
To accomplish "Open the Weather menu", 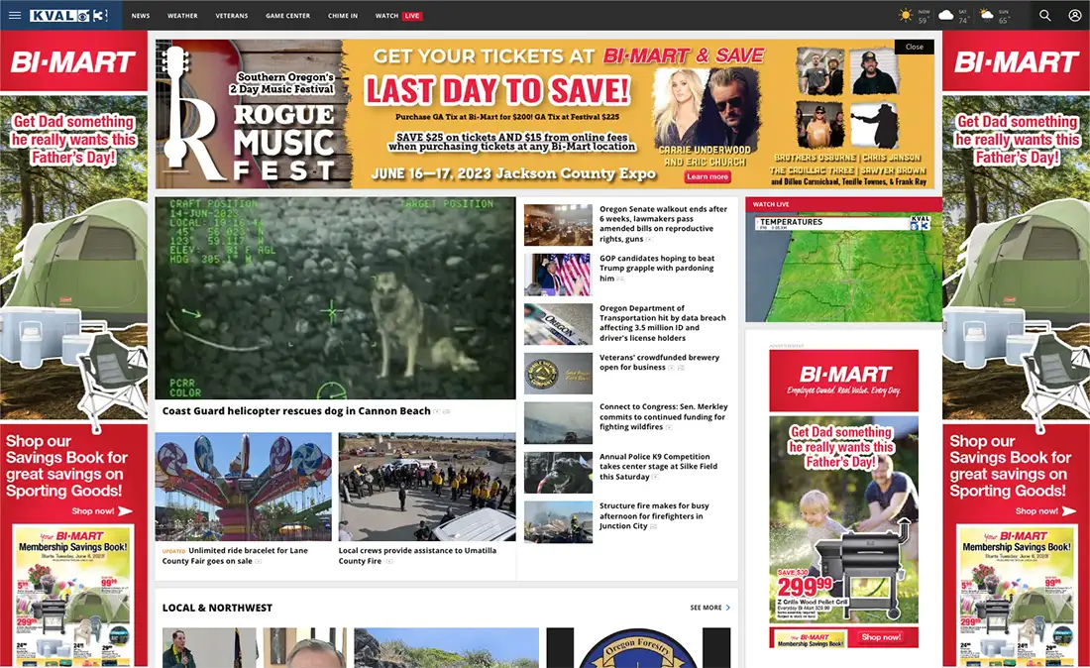I will coord(182,15).
